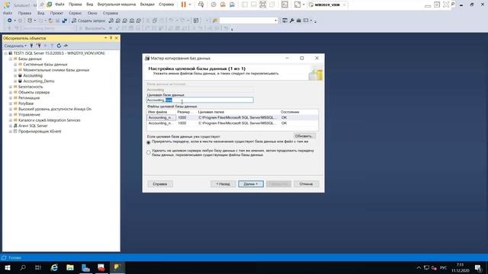Select the first Accounting file row in the grid
The image size is (488, 274).
point(232,117)
